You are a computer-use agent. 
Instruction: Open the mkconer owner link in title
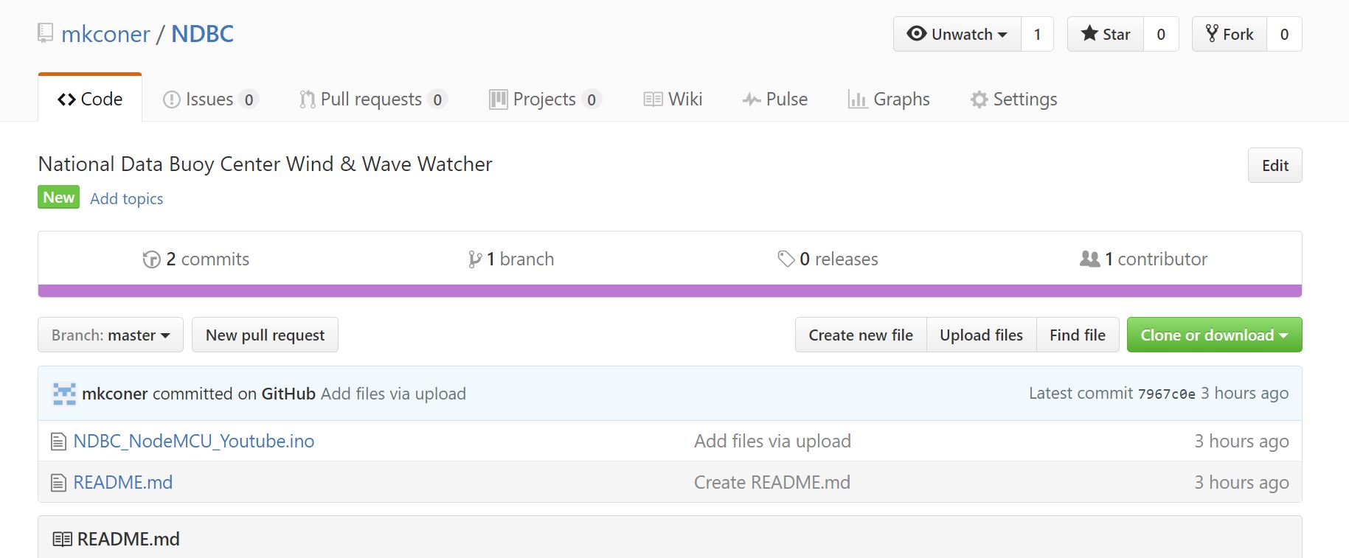pos(105,34)
